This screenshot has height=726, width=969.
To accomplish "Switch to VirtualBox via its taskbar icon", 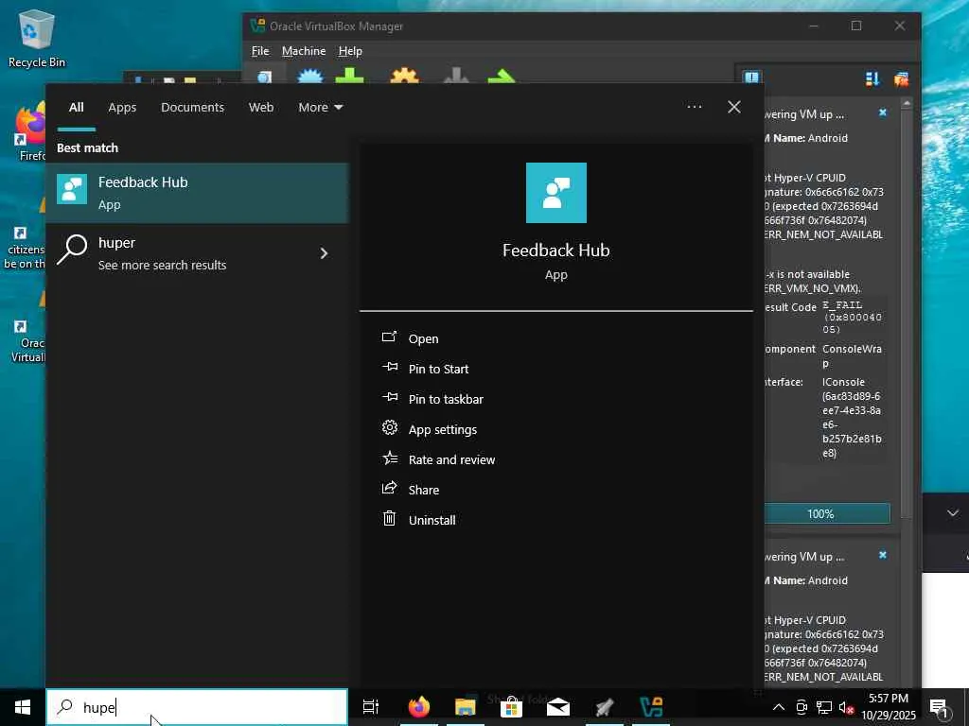I will [x=651, y=707].
